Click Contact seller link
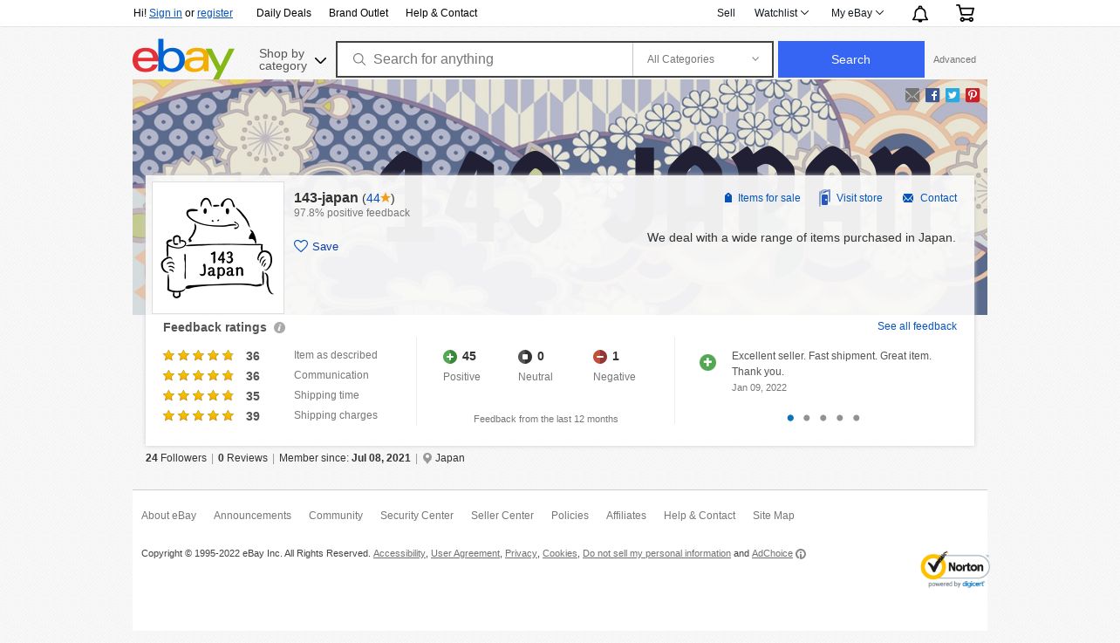Screen dimensions: 1120x643 point(930,198)
